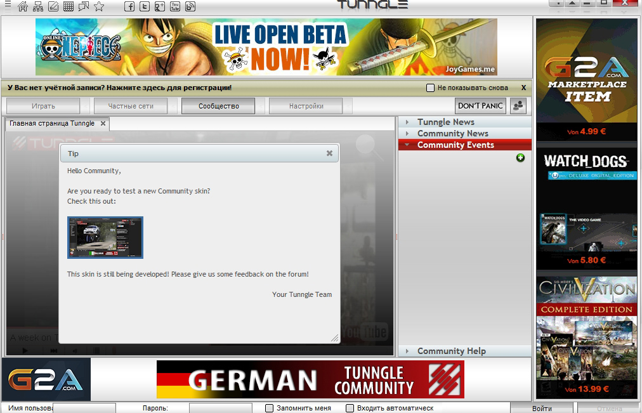
Task: Click the green plus add event icon
Action: tap(520, 157)
